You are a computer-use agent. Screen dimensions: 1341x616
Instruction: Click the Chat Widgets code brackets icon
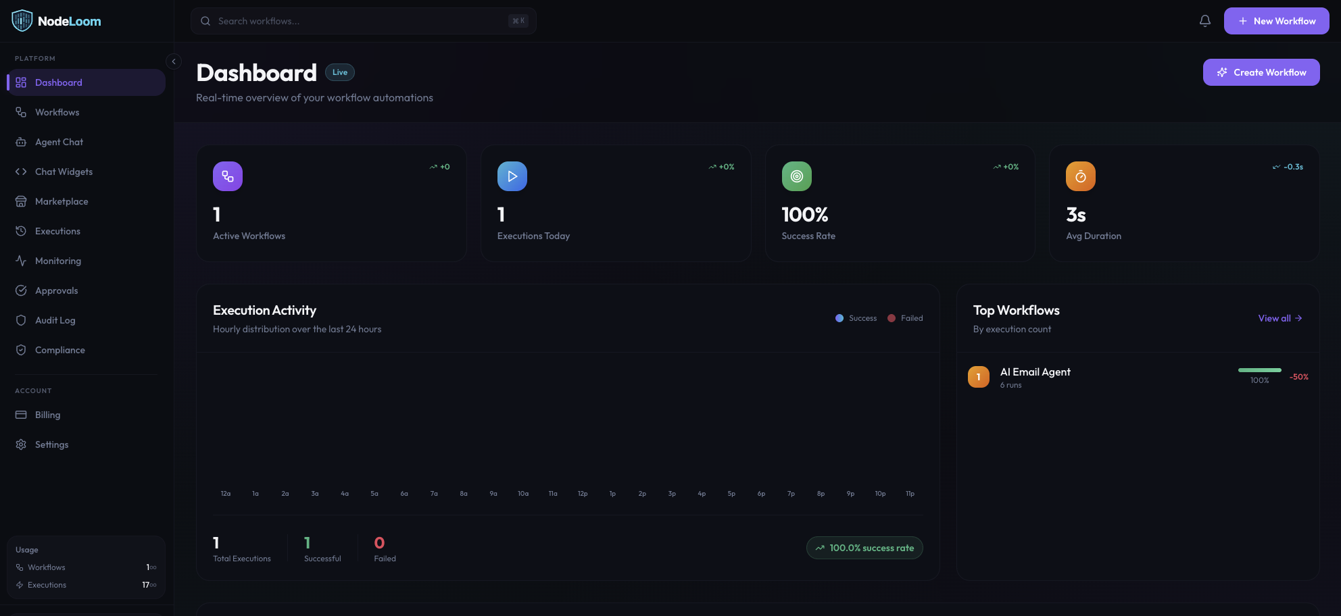click(x=21, y=172)
